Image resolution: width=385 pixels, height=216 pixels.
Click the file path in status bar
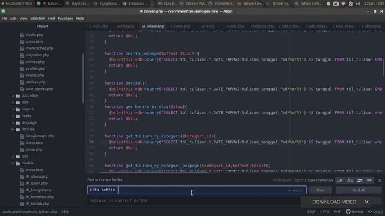coord(29,212)
